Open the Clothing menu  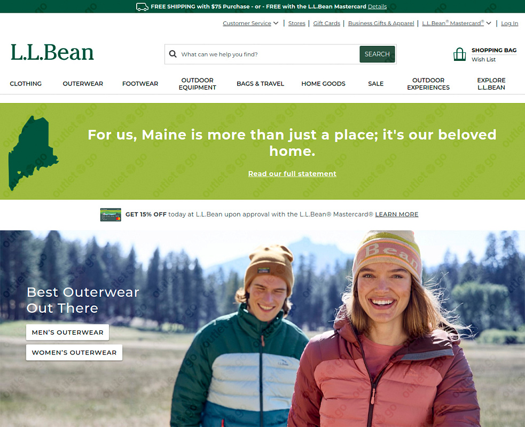tap(26, 84)
